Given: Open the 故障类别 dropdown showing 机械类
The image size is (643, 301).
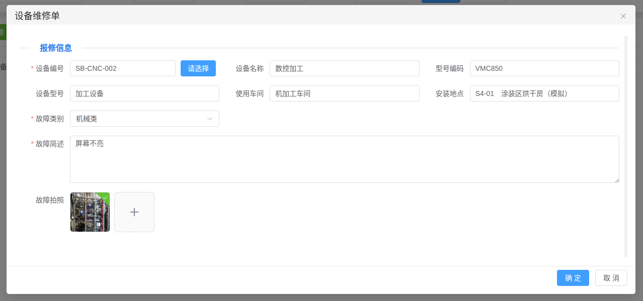Looking at the screenshot, I should click(x=144, y=119).
